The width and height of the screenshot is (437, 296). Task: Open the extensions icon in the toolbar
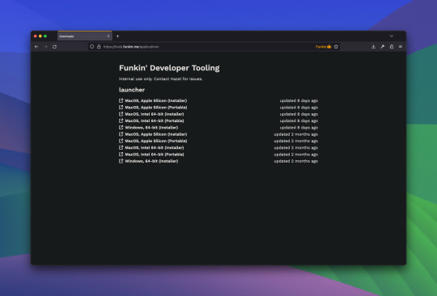(x=392, y=47)
